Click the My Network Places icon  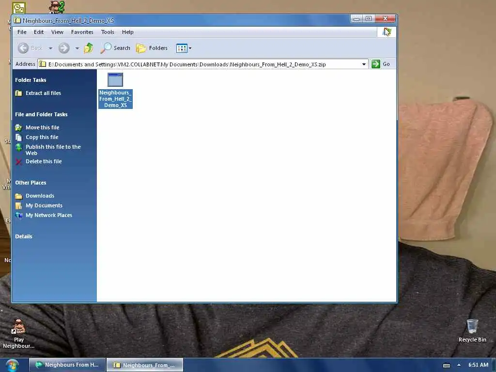19,216
